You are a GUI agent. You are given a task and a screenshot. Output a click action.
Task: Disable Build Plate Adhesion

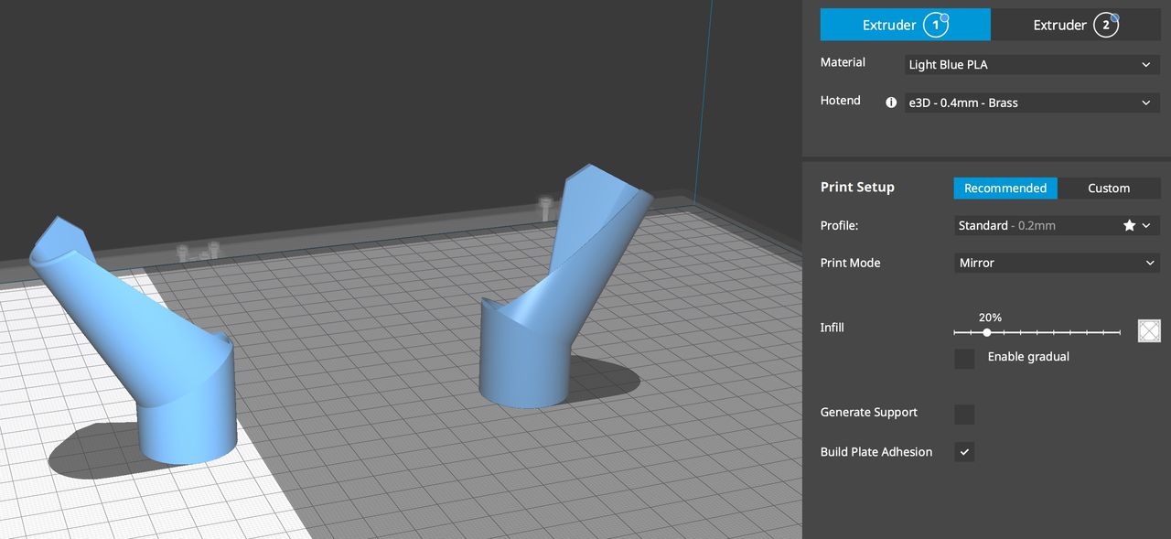point(964,451)
